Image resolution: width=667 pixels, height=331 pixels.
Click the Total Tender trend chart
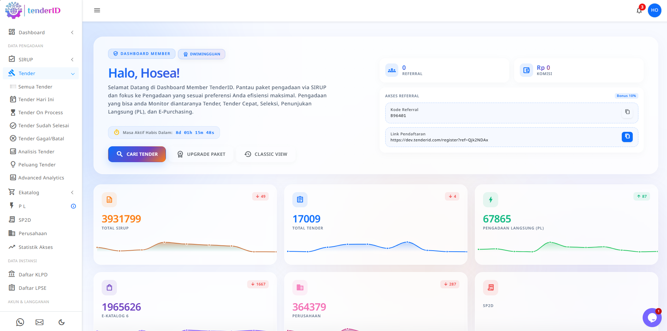point(377,247)
